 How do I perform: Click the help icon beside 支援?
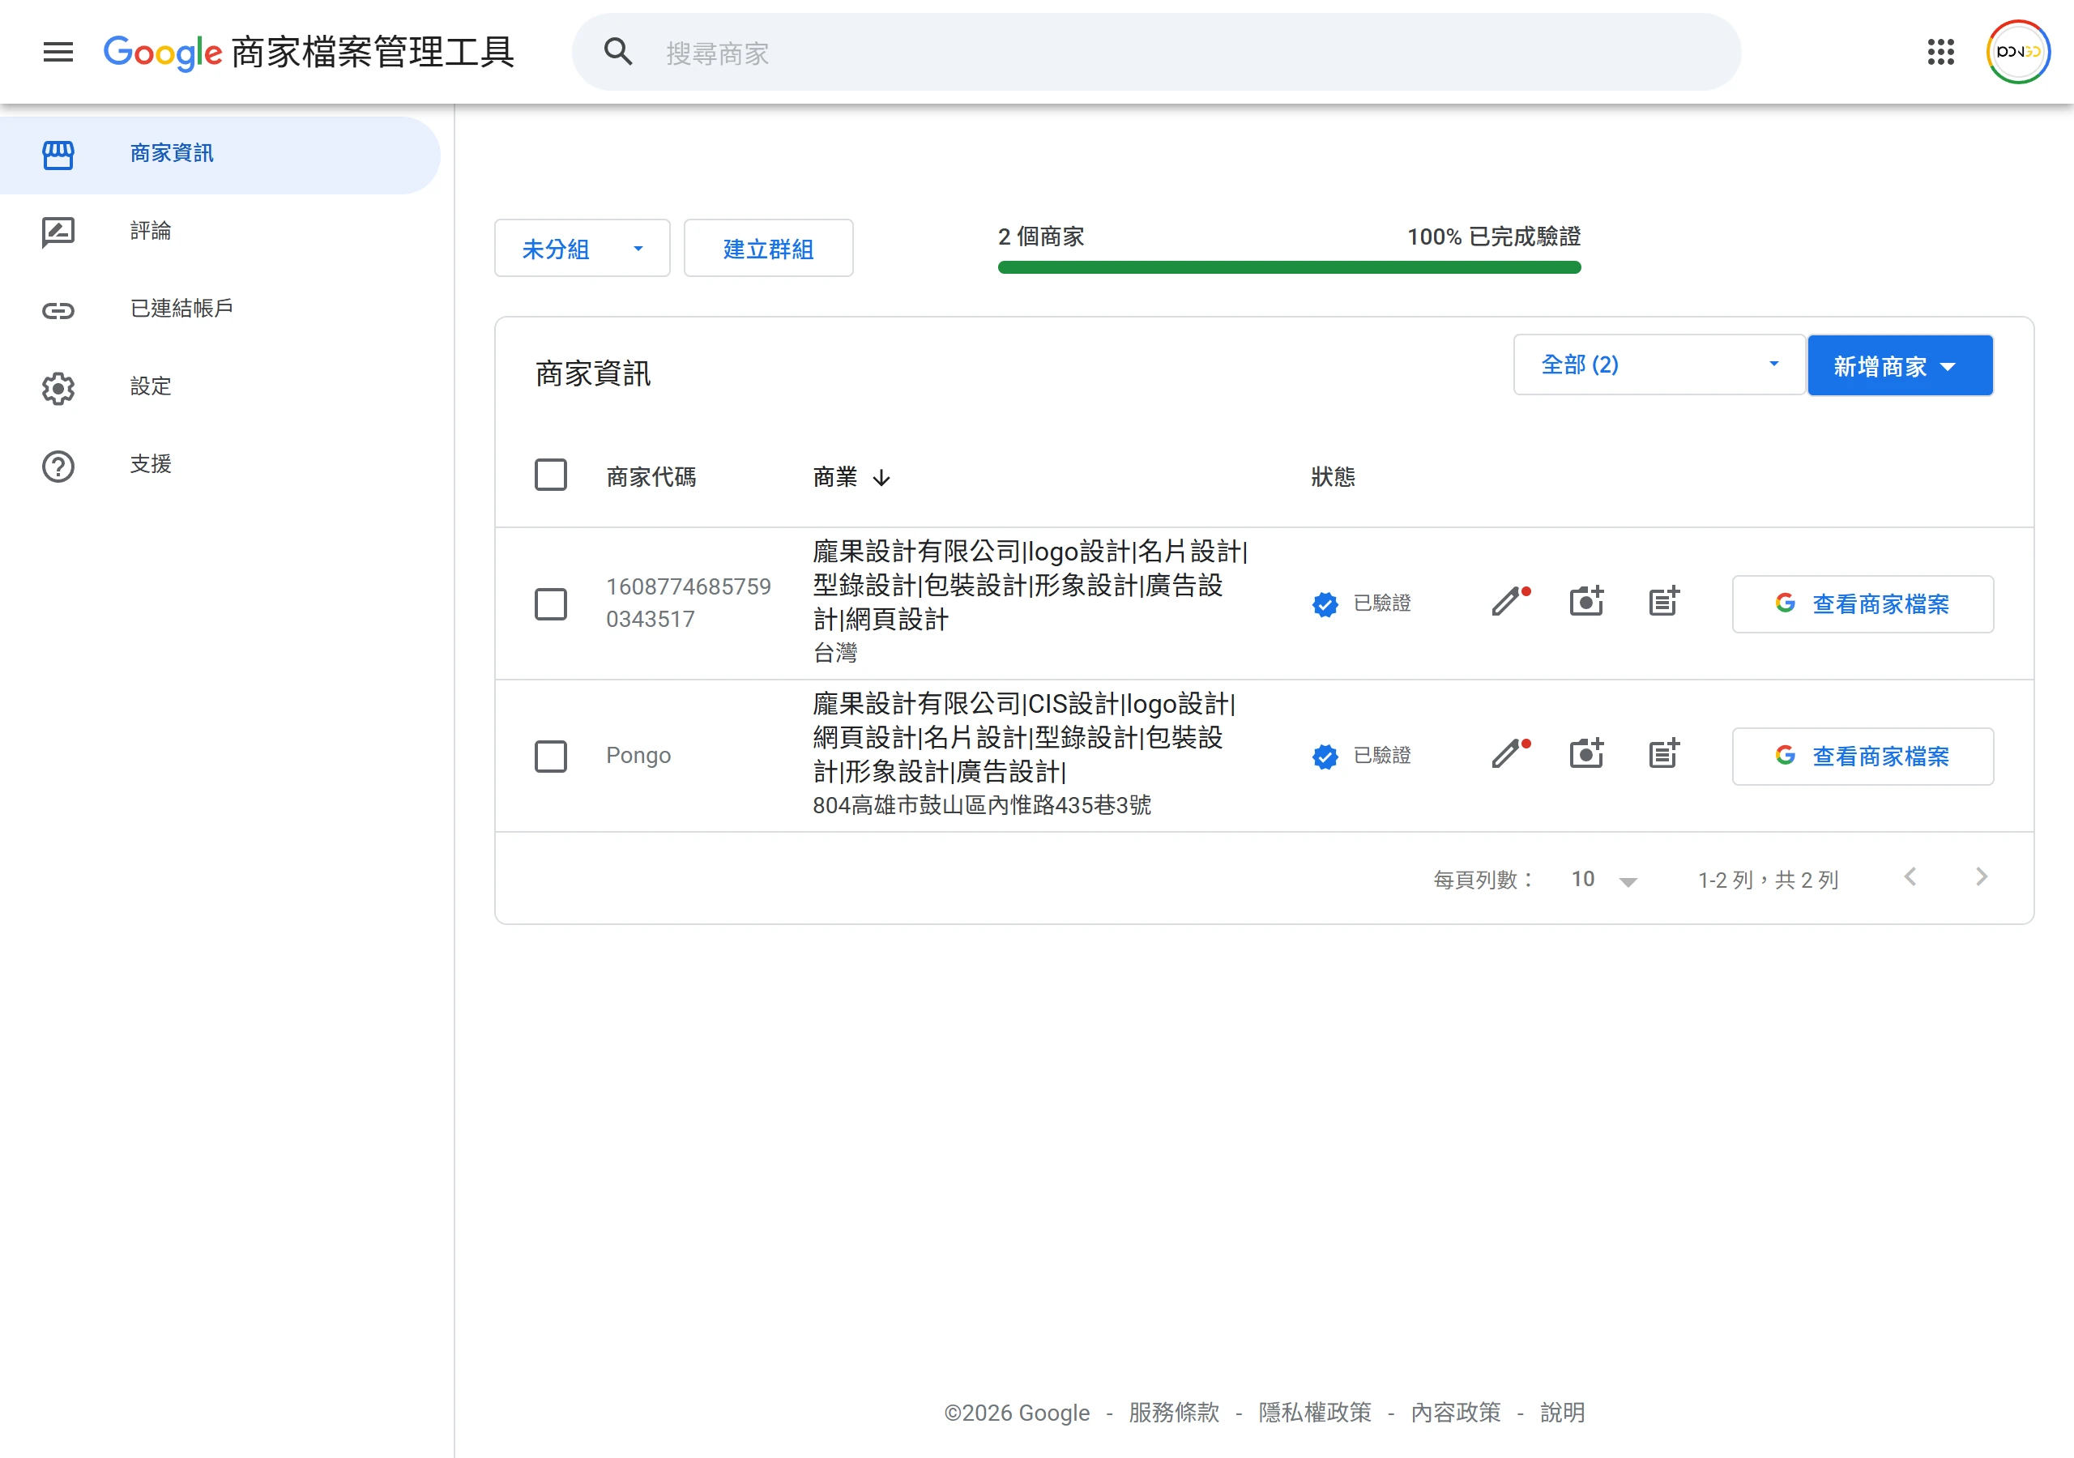pyautogui.click(x=58, y=466)
